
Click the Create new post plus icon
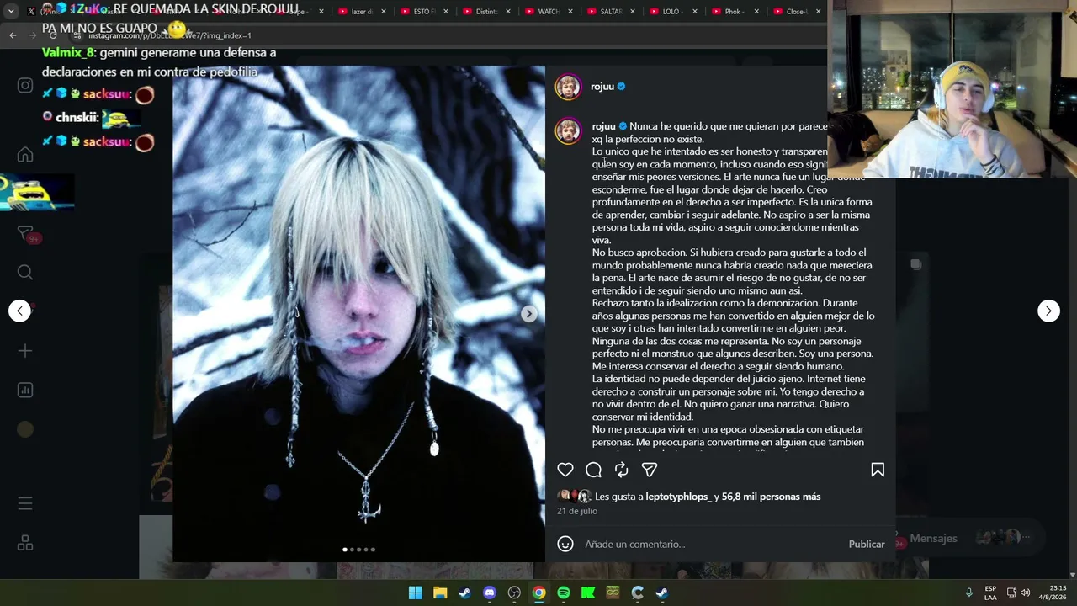(25, 350)
